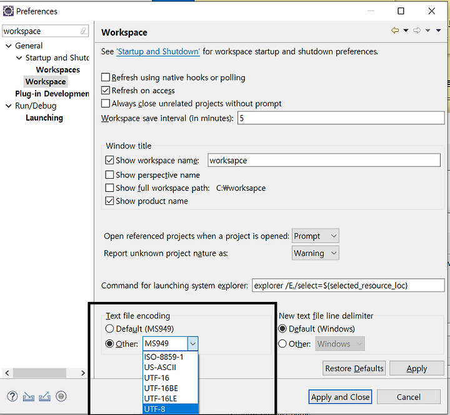Select Other text file encoding radio
This screenshot has width=450, height=415.
coord(109,344)
